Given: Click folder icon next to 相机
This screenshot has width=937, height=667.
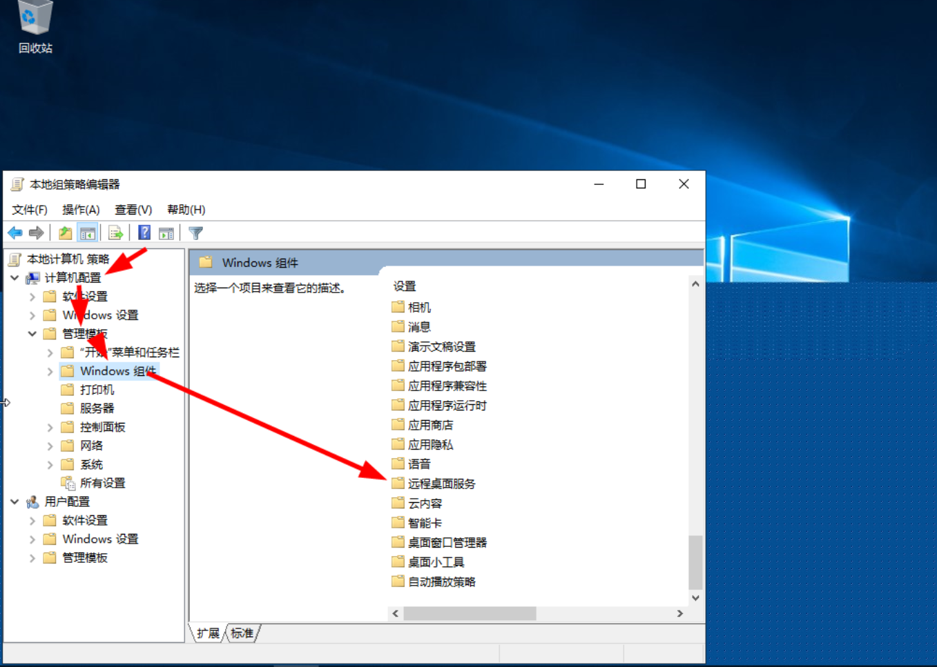Looking at the screenshot, I should pyautogui.click(x=398, y=307).
